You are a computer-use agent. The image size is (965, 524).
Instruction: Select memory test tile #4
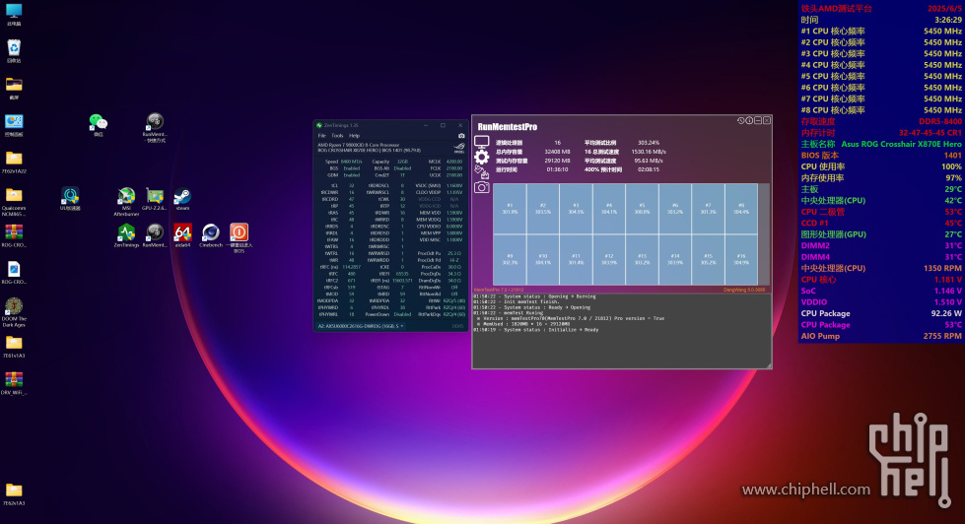608,209
